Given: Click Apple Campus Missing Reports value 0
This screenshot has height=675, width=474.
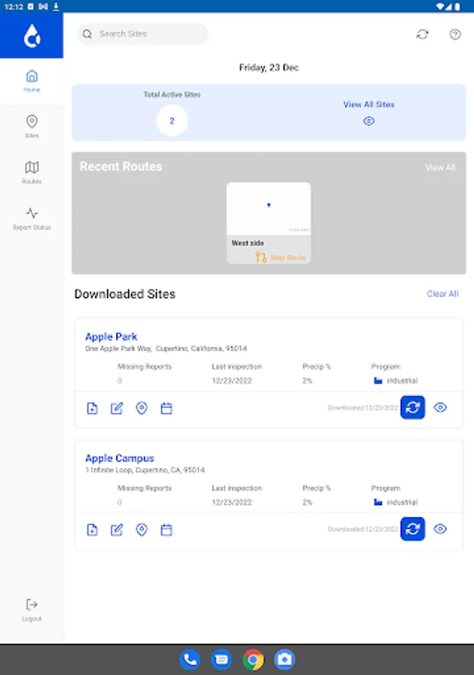Looking at the screenshot, I should tap(120, 502).
